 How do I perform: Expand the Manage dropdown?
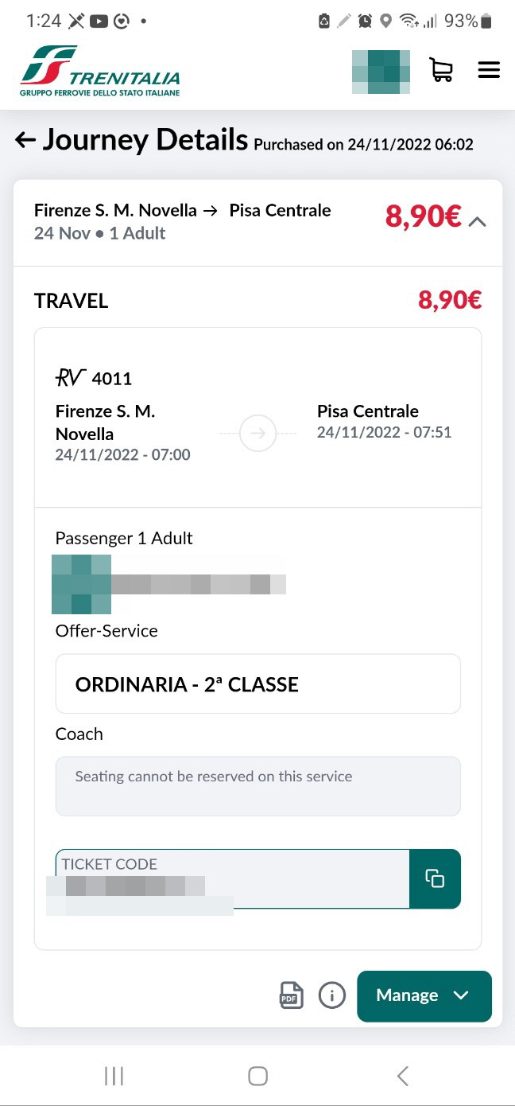click(x=424, y=996)
